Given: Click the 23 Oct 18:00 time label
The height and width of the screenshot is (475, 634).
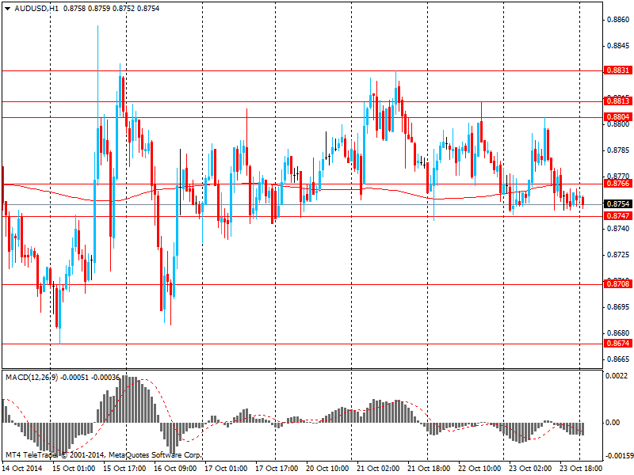Looking at the screenshot, I should click(x=581, y=468).
